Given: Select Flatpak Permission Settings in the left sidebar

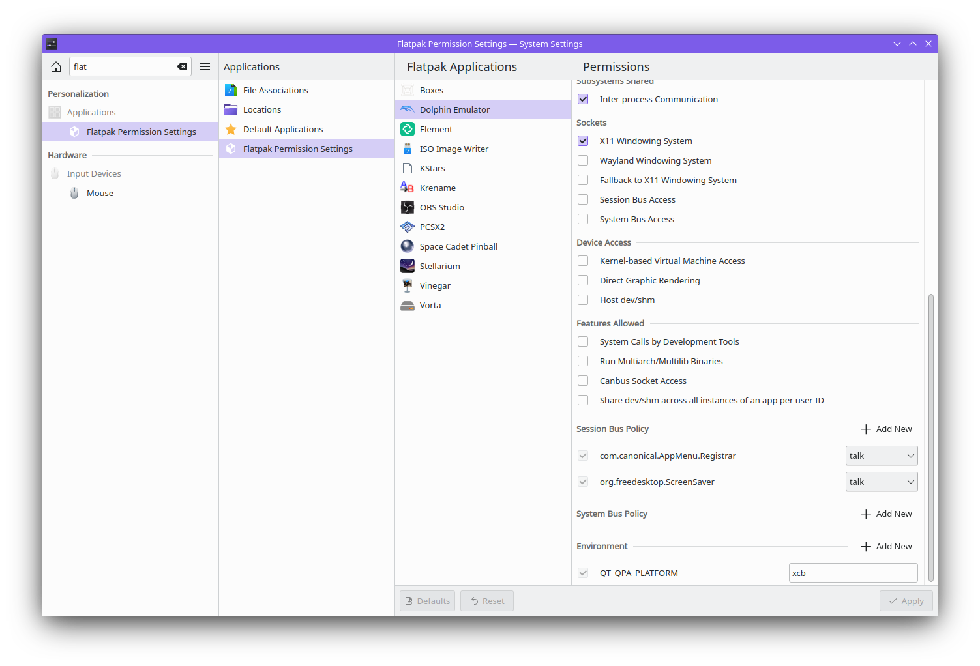Looking at the screenshot, I should (x=130, y=132).
